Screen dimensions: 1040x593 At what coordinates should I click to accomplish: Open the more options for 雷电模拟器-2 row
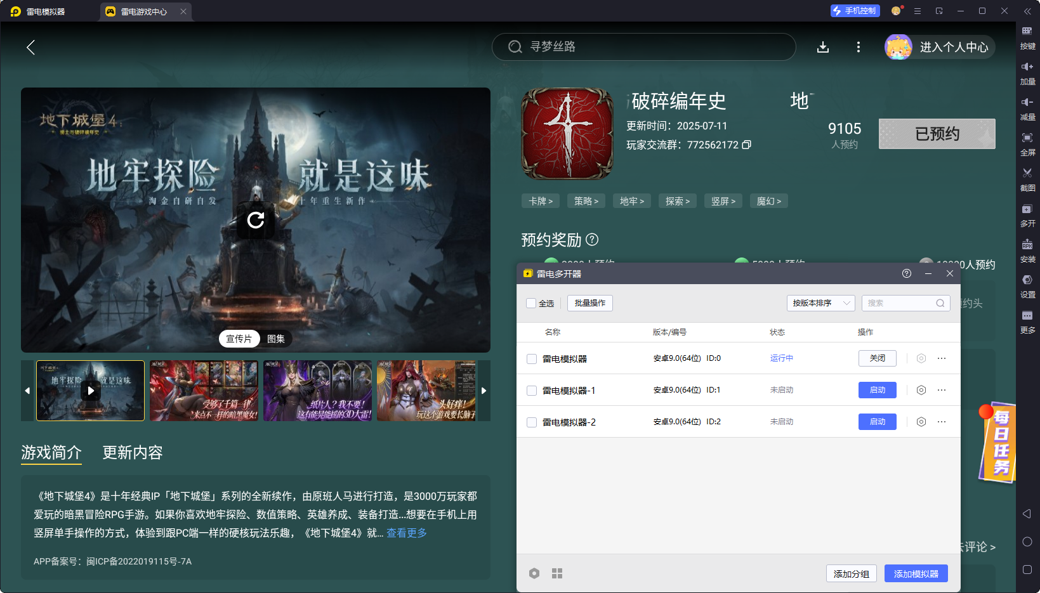click(x=942, y=422)
